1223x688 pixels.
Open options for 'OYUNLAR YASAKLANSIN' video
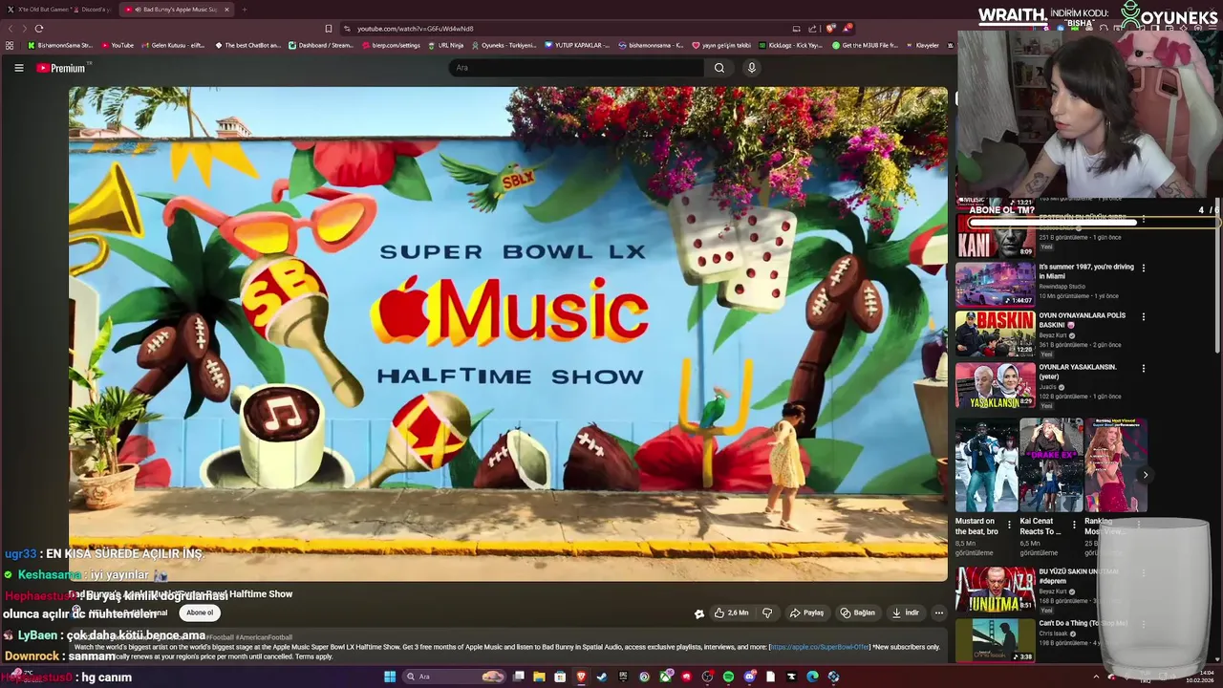pos(1144,368)
